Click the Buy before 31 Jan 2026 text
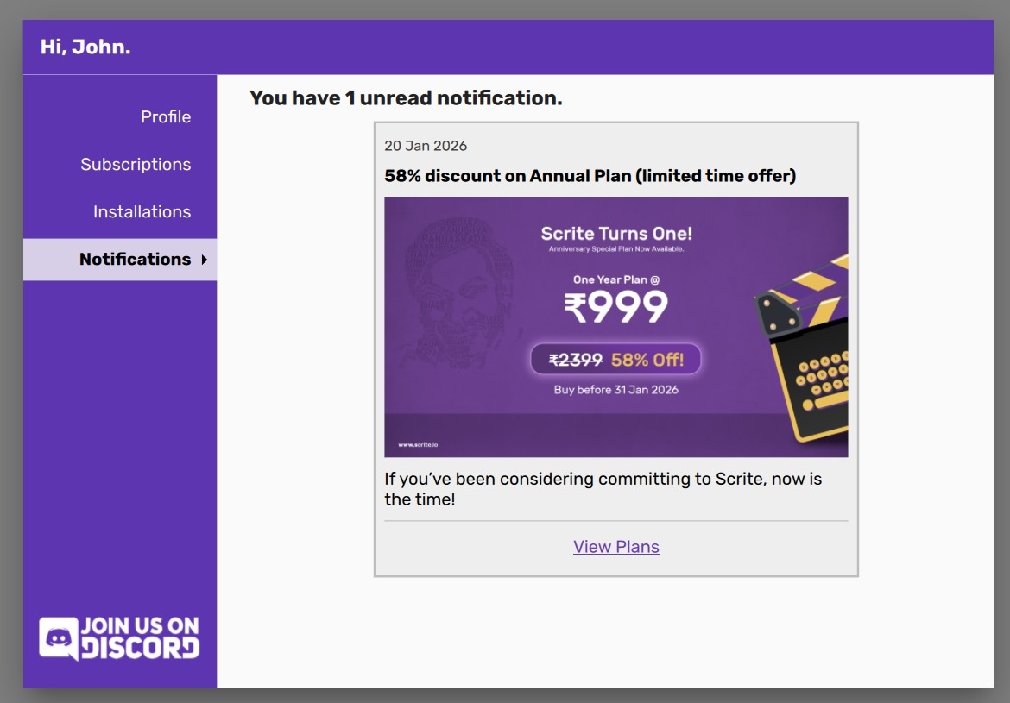Image resolution: width=1010 pixels, height=703 pixels. click(615, 390)
